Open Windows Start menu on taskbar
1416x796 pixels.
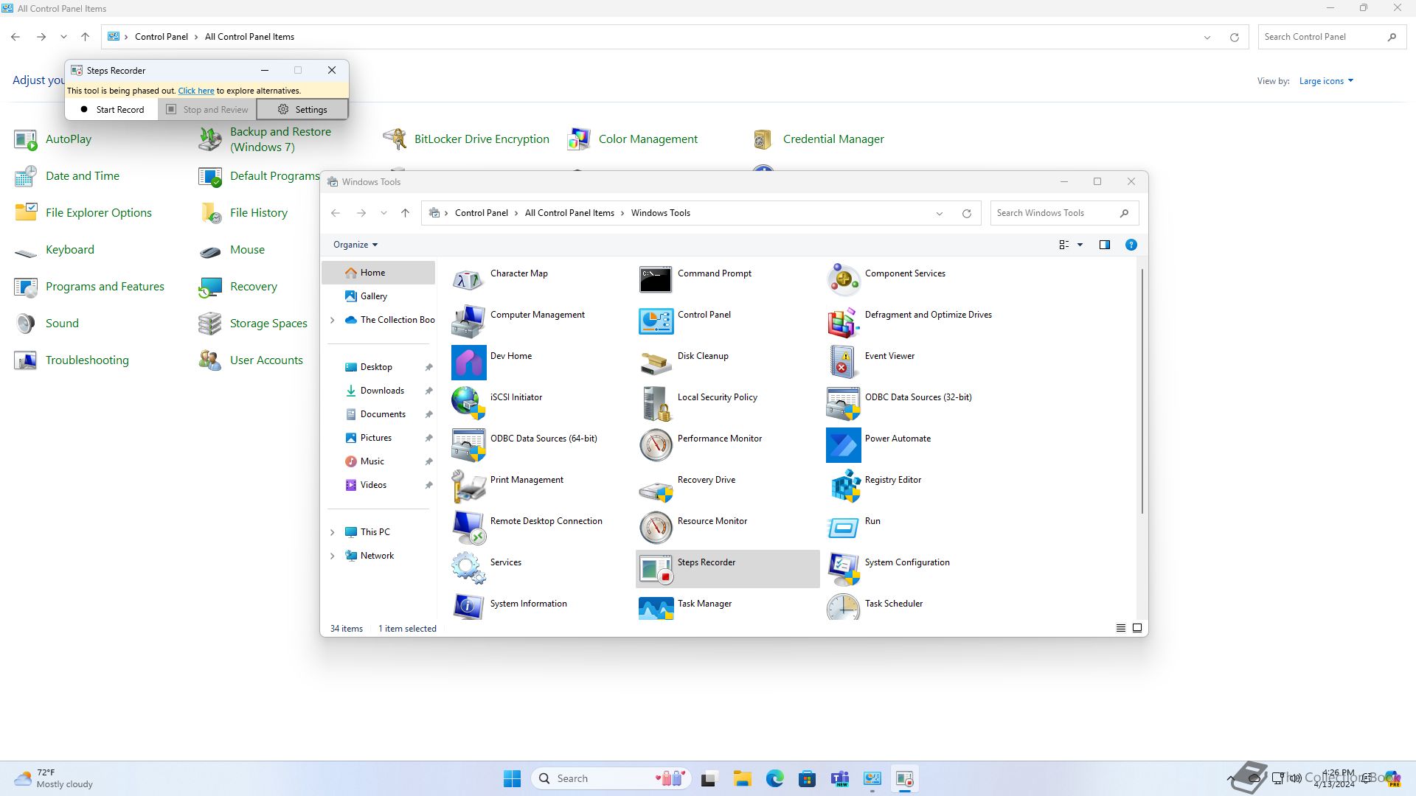(x=513, y=778)
